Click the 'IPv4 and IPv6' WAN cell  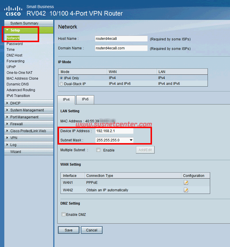[120, 84]
